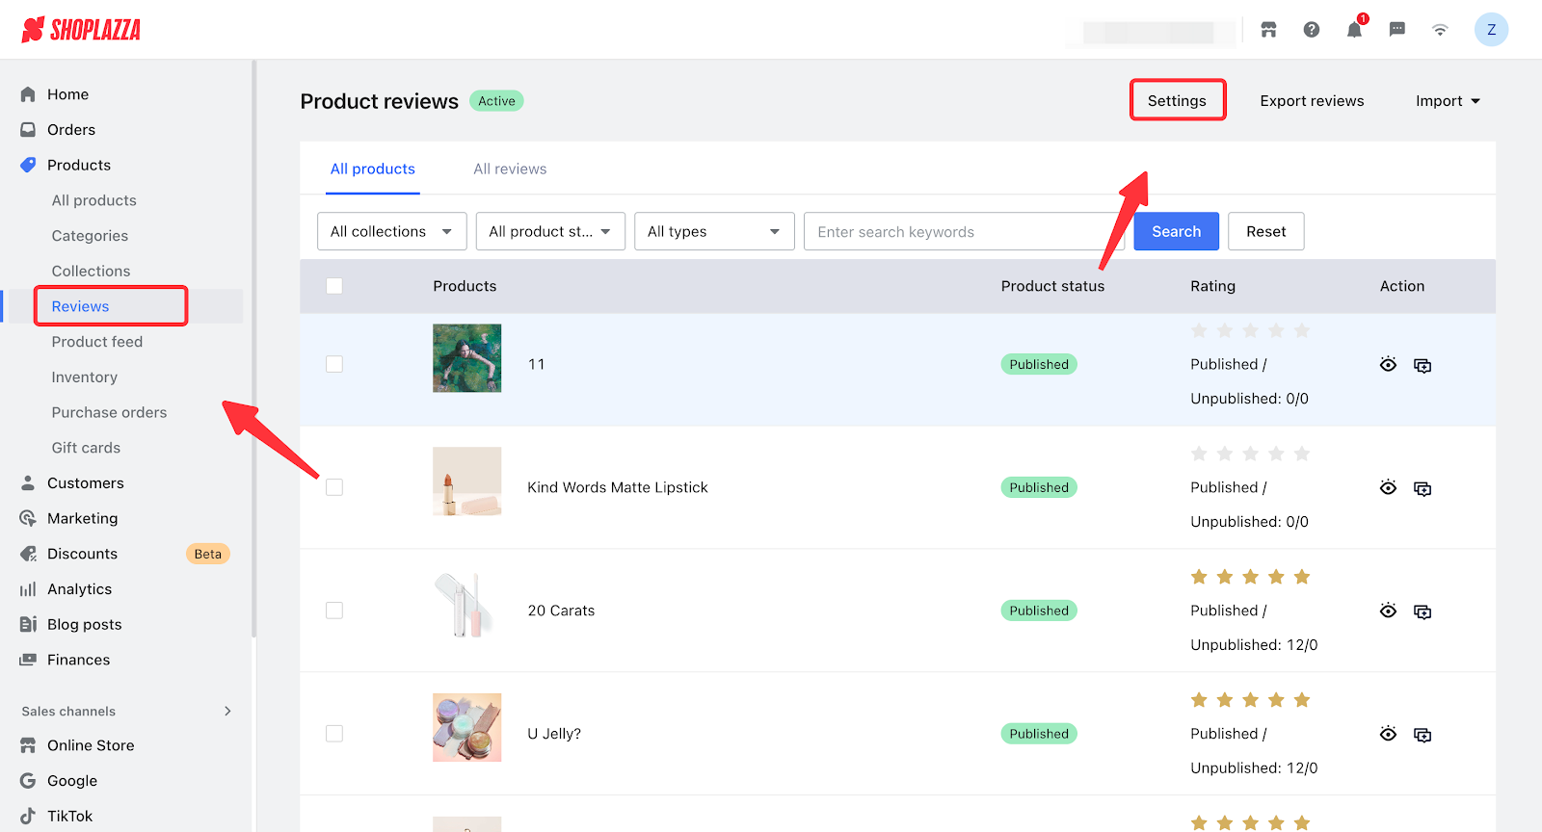Image resolution: width=1542 pixels, height=832 pixels.
Task: Click the reply icon for Kind Words Matte Lipstick
Action: click(x=1422, y=488)
